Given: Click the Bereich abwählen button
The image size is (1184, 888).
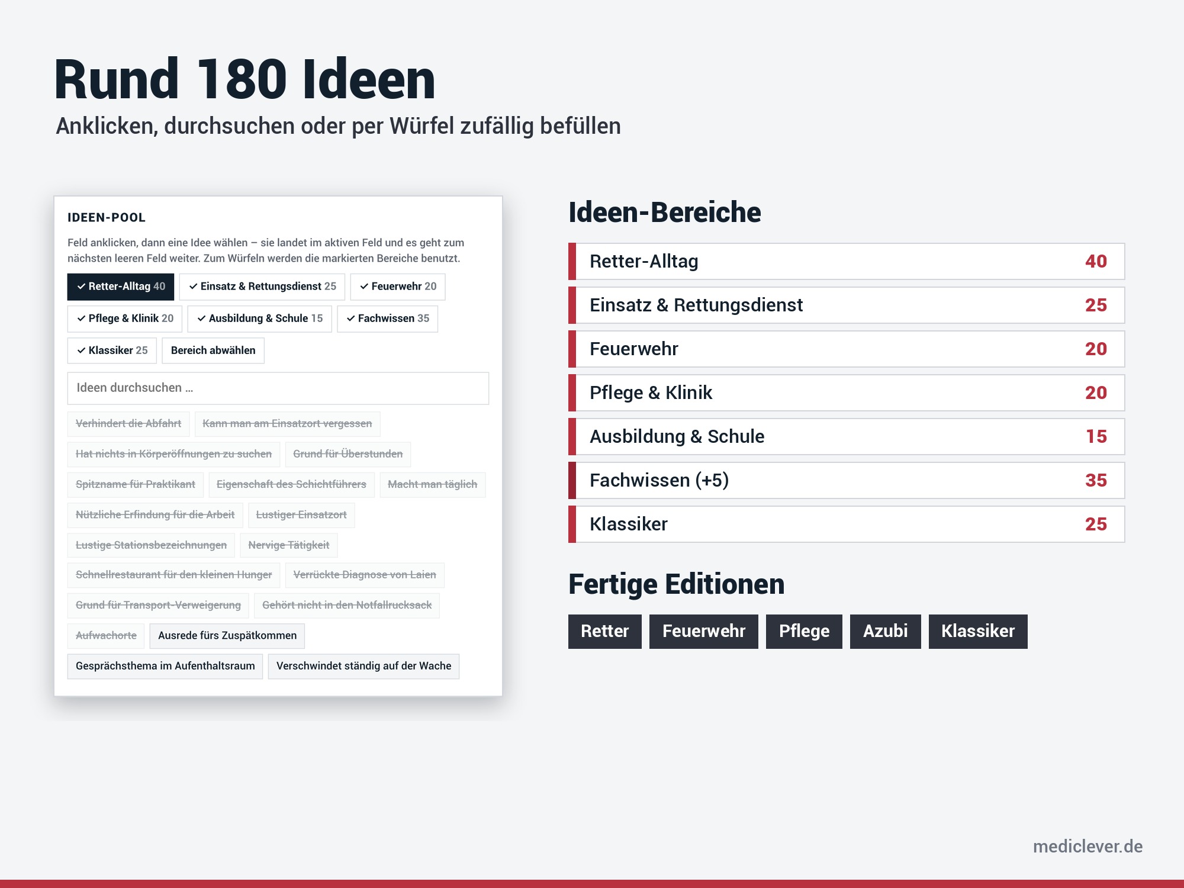Looking at the screenshot, I should point(213,350).
